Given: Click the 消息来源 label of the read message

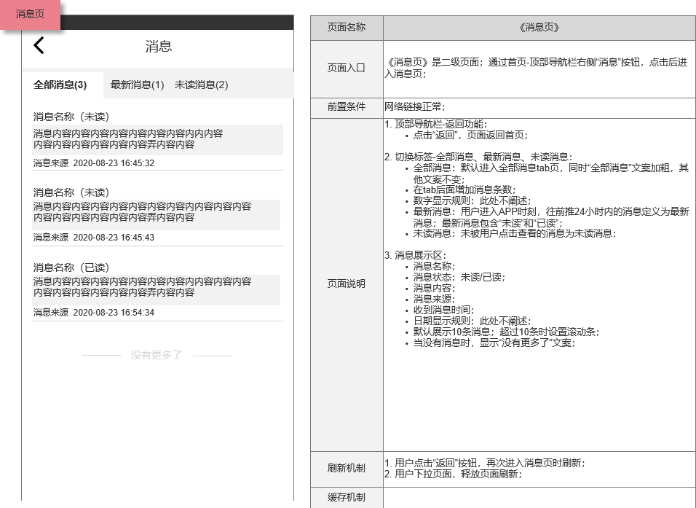Looking at the screenshot, I should click(49, 312).
